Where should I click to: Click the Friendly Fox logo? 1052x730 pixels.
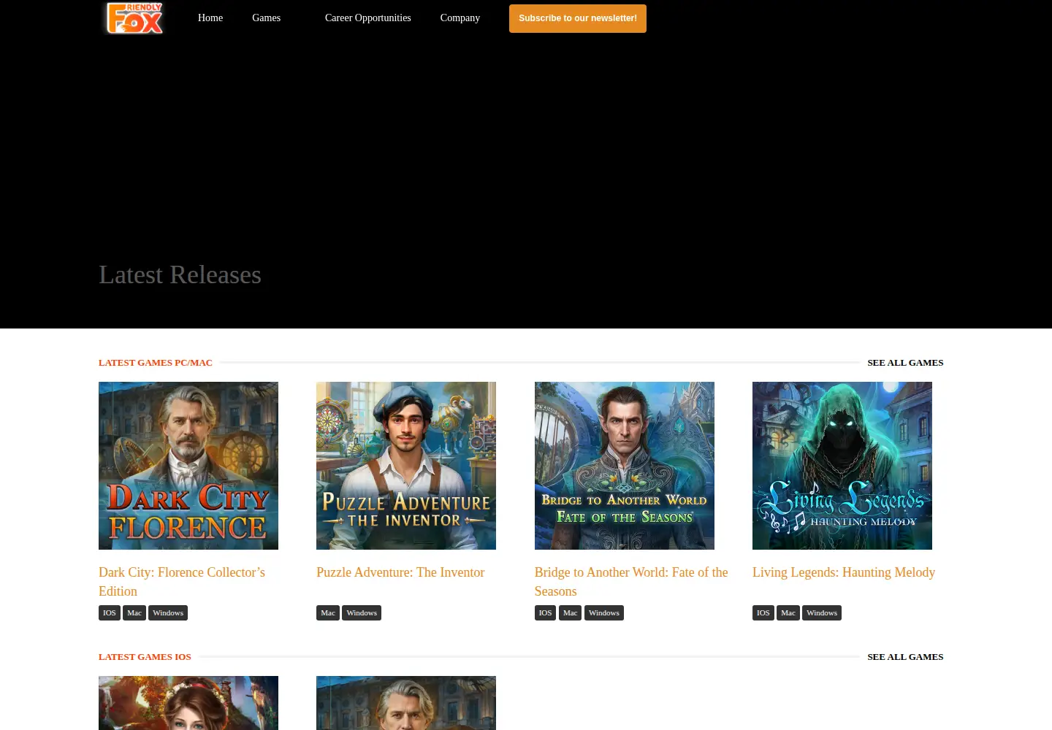pos(135,18)
